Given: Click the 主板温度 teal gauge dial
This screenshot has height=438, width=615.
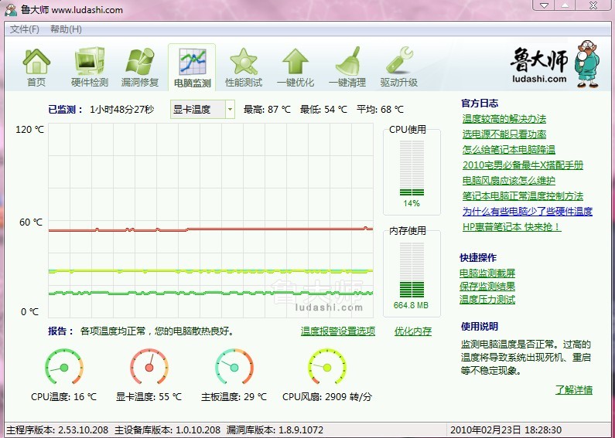Looking at the screenshot, I should click(x=234, y=367).
